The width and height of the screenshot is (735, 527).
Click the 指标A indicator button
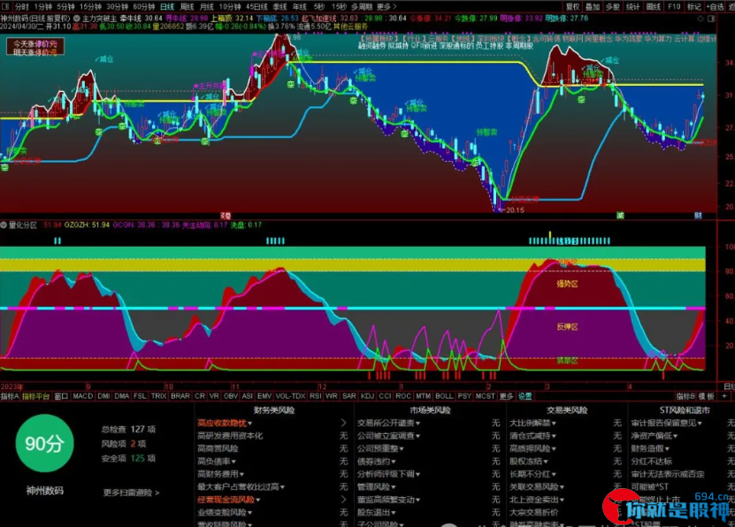pos(10,396)
